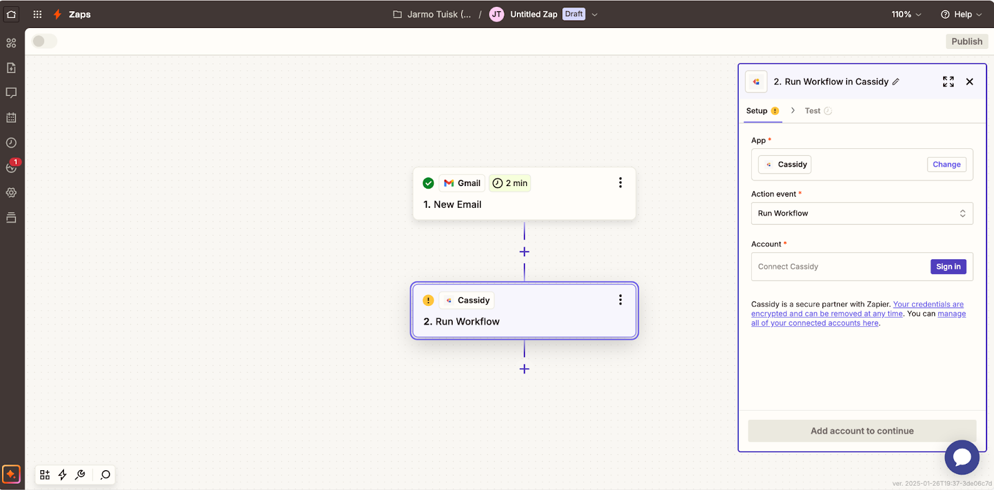Click the Publish button
Screen dimensions: 994x490
click(967, 42)
